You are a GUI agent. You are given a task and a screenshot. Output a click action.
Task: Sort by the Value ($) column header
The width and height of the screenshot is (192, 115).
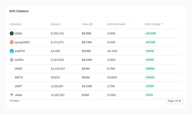[x=87, y=24]
